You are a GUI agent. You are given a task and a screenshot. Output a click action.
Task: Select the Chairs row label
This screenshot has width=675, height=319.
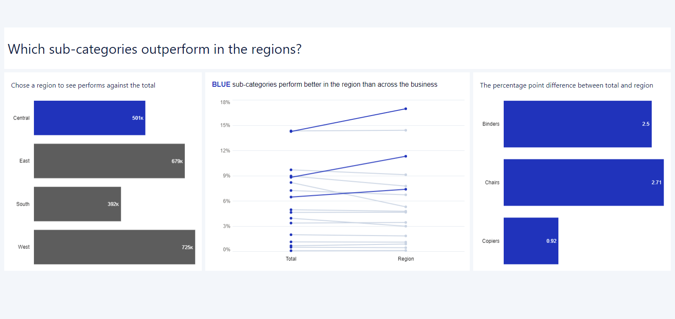[492, 182]
